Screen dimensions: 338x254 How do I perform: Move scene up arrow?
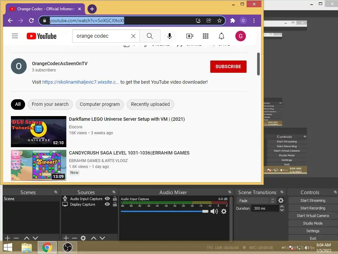tap(27, 238)
